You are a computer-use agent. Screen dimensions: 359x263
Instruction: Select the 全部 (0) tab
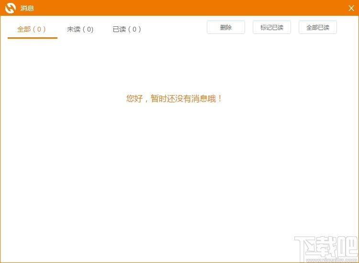(x=32, y=29)
